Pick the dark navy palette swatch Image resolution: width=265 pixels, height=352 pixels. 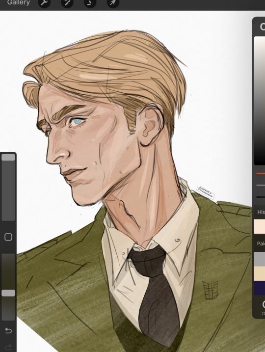(x=260, y=288)
